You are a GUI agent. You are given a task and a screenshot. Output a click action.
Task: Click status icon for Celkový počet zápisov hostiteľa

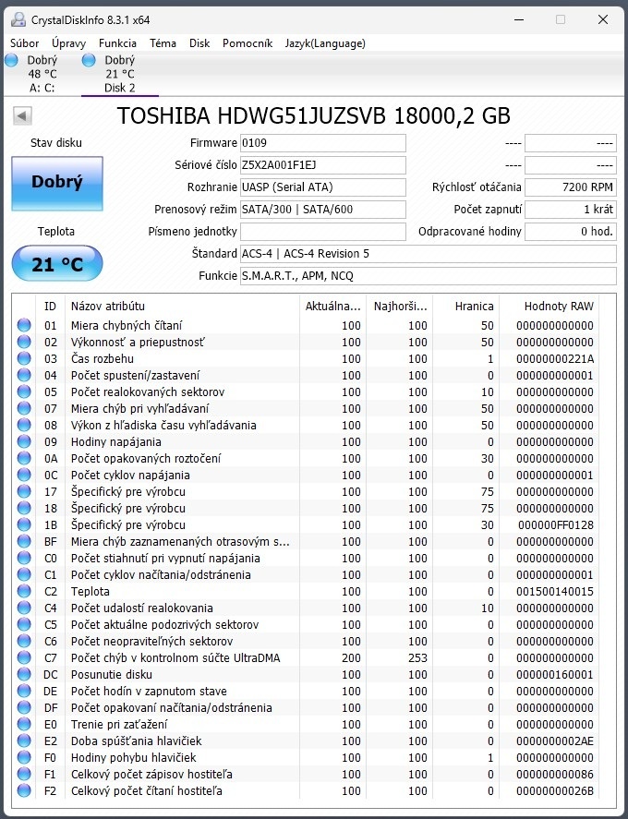(24, 774)
